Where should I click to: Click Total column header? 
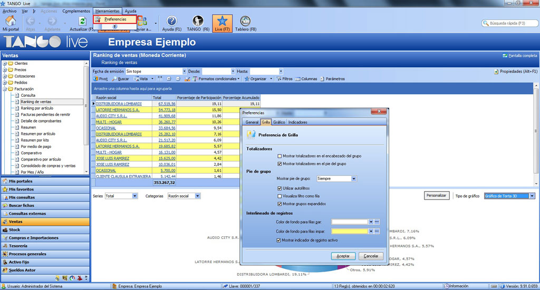[x=164, y=97]
